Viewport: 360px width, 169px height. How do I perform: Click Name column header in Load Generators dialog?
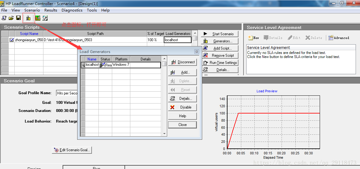tap(92, 59)
